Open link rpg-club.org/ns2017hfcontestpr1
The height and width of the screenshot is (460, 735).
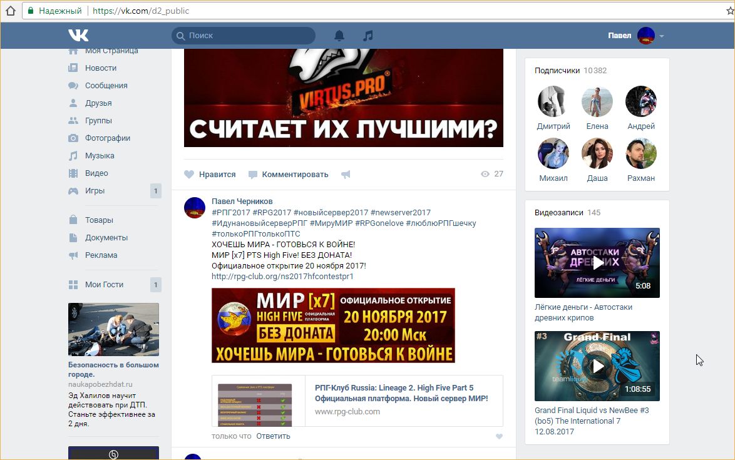tap(282, 277)
